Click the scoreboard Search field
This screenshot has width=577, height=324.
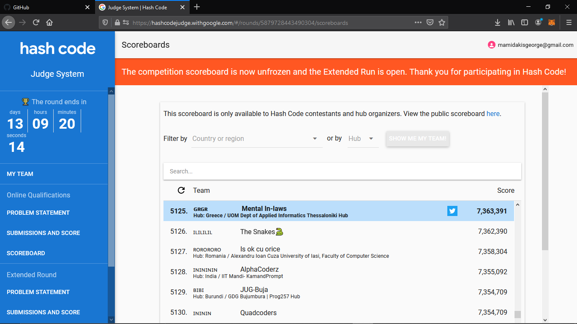tap(342, 171)
